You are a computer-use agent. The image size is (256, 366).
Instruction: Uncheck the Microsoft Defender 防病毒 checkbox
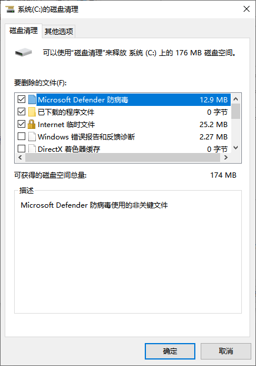point(21,99)
